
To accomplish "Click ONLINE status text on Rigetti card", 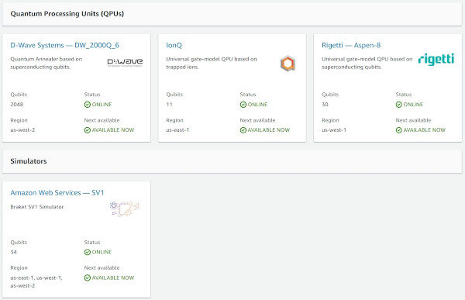I will tap(413, 105).
